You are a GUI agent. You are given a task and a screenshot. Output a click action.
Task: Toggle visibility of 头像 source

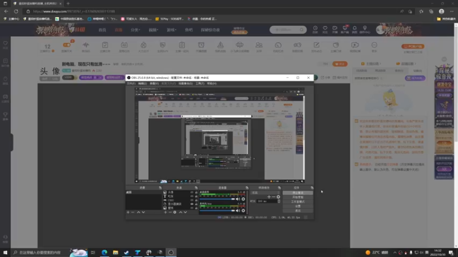point(192,192)
